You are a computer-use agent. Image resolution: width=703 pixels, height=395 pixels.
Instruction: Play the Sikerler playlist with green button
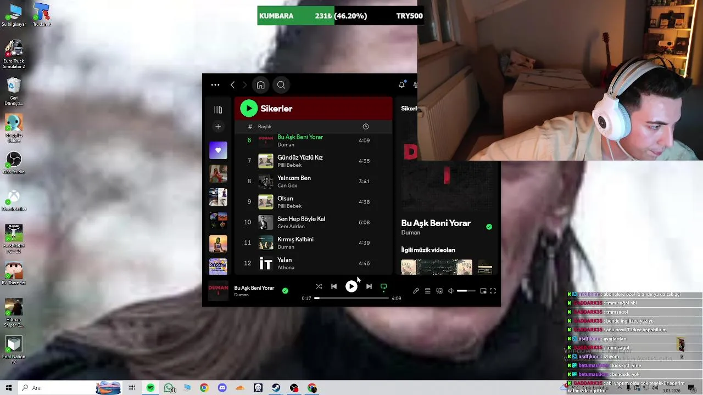[x=249, y=109]
